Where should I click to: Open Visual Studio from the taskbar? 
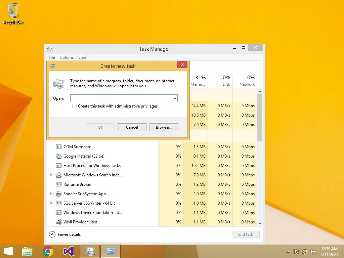coord(69,251)
